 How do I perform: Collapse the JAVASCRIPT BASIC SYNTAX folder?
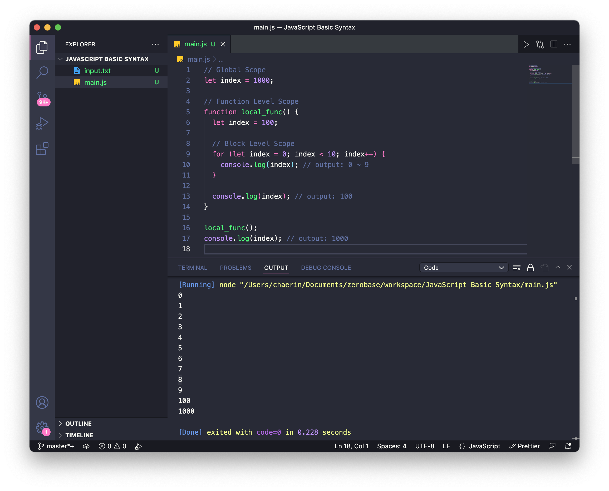coord(107,59)
